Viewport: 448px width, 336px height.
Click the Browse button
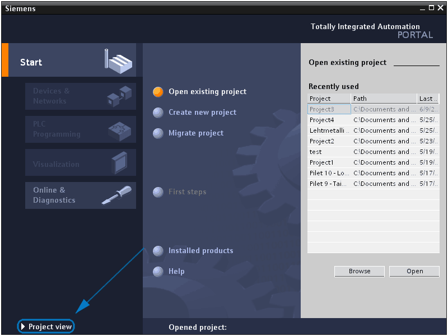[360, 272]
